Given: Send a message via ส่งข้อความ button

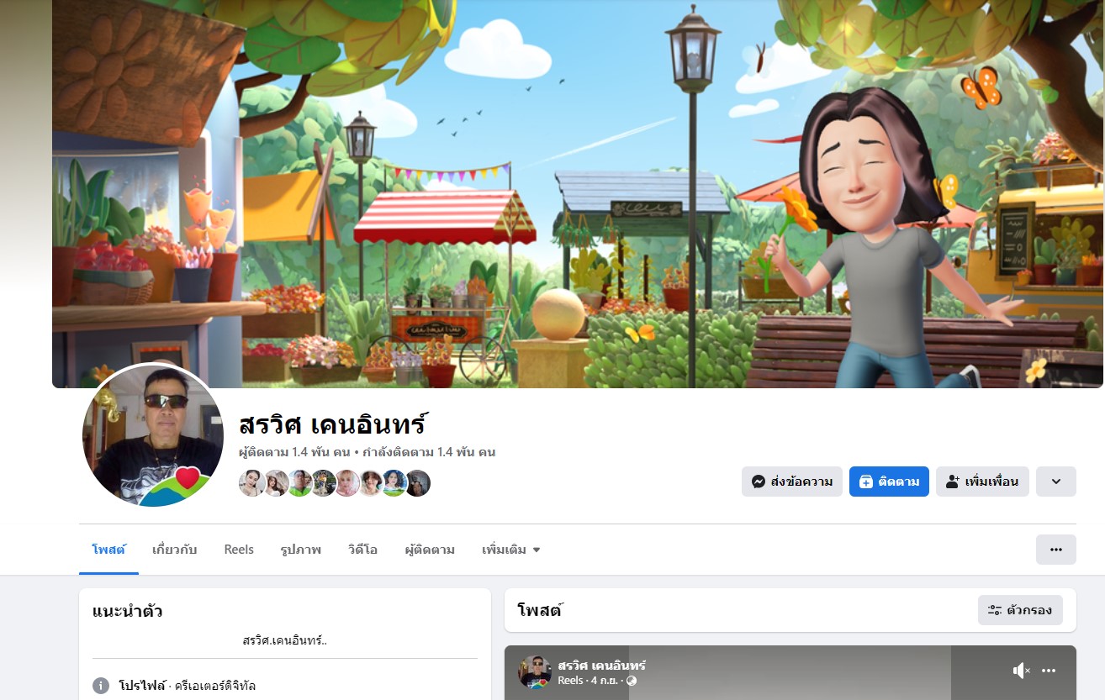Looking at the screenshot, I should [x=792, y=482].
